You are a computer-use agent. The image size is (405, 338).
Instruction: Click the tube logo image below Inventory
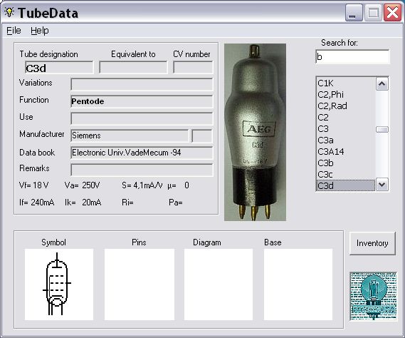(x=374, y=297)
